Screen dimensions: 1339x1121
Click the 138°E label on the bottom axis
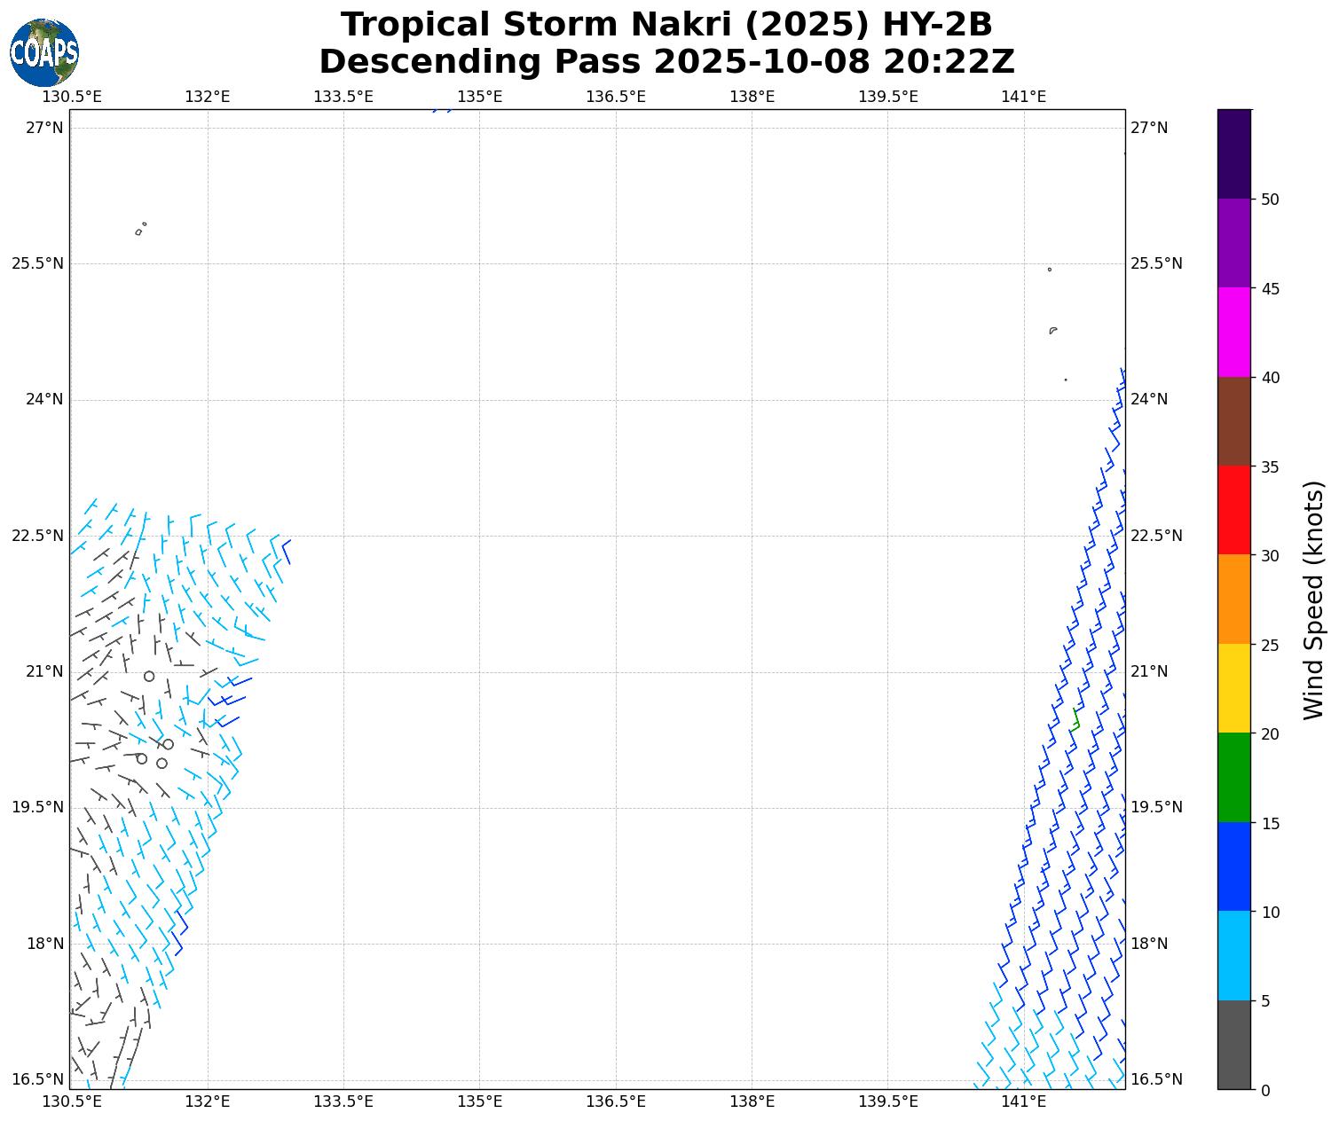point(752,1101)
